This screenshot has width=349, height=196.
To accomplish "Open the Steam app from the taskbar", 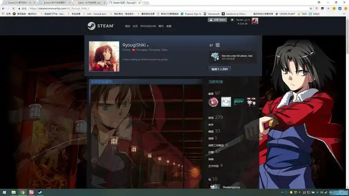I will pos(40,192).
